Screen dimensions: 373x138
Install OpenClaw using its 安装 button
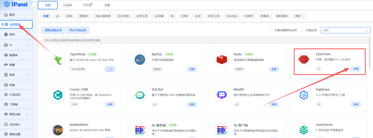pyautogui.click(x=356, y=69)
